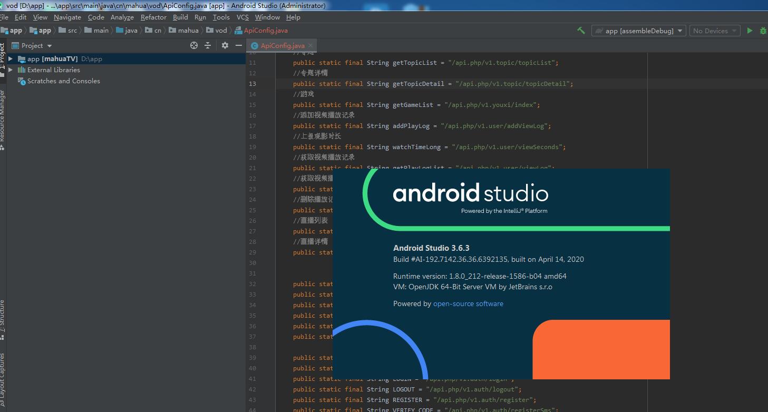The width and height of the screenshot is (768, 412).
Task: Click the locate/scroll-from-source target icon
Action: [x=194, y=45]
